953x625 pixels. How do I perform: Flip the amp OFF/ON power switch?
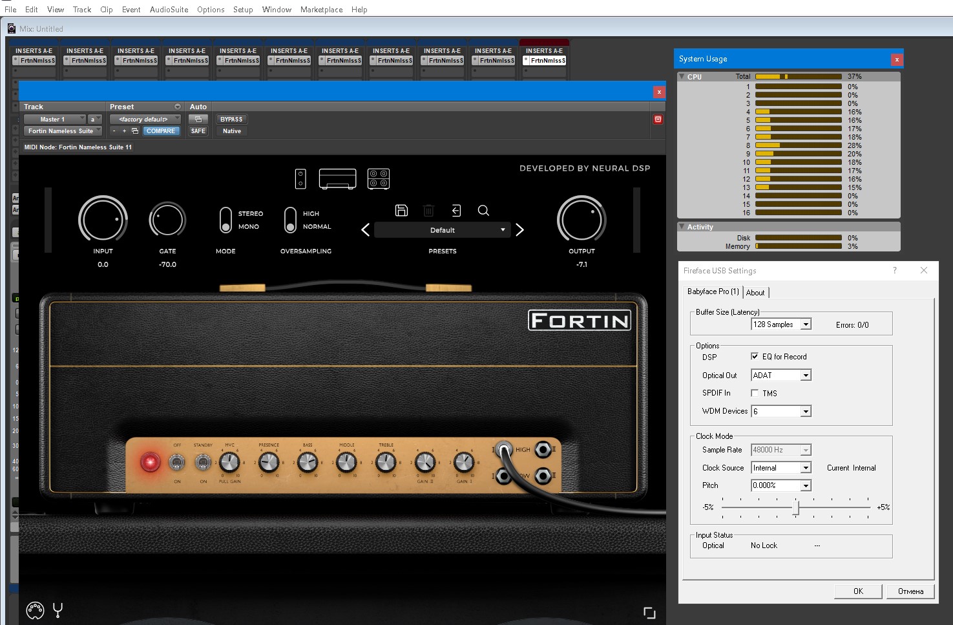[176, 462]
